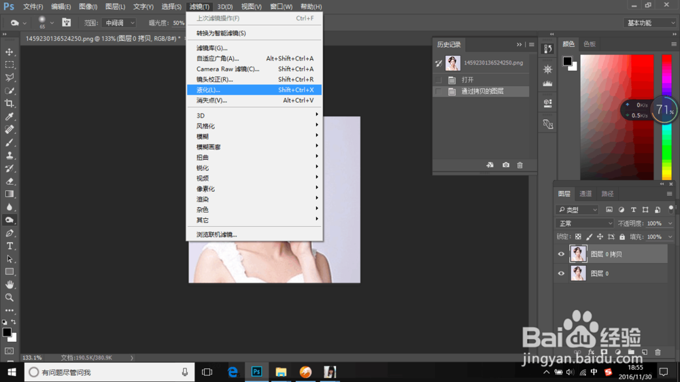Switch to the 色板 tab
The image size is (680, 382).
click(x=590, y=44)
